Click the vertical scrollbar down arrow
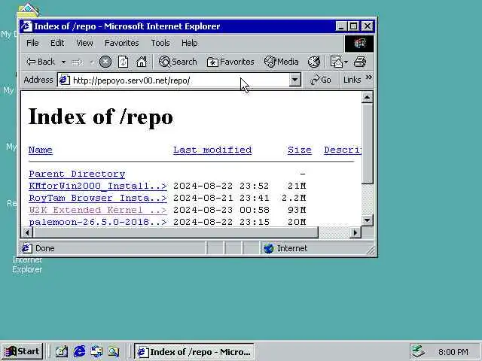Viewport: 482px width, 361px height. 367,220
